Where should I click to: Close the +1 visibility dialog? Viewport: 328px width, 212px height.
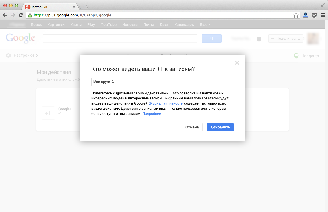point(237,63)
